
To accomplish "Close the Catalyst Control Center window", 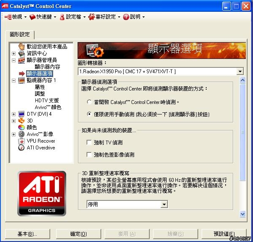I will point(246,6).
